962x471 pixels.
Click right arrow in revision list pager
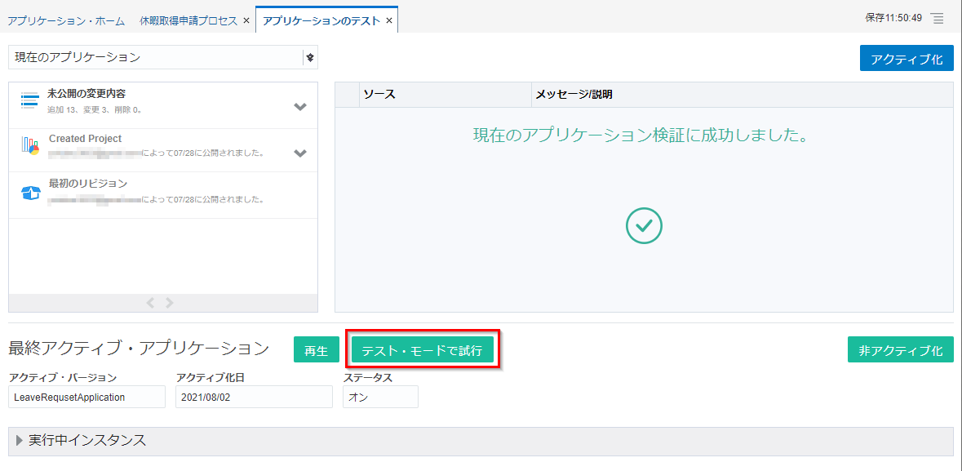pos(170,303)
